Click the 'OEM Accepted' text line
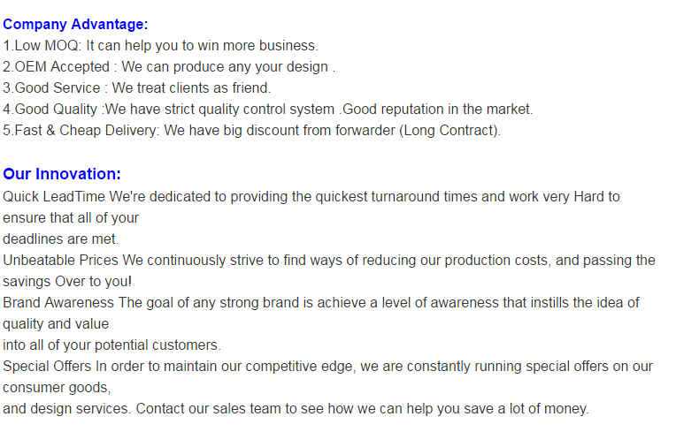This screenshot has width=676, height=447. coord(169,67)
